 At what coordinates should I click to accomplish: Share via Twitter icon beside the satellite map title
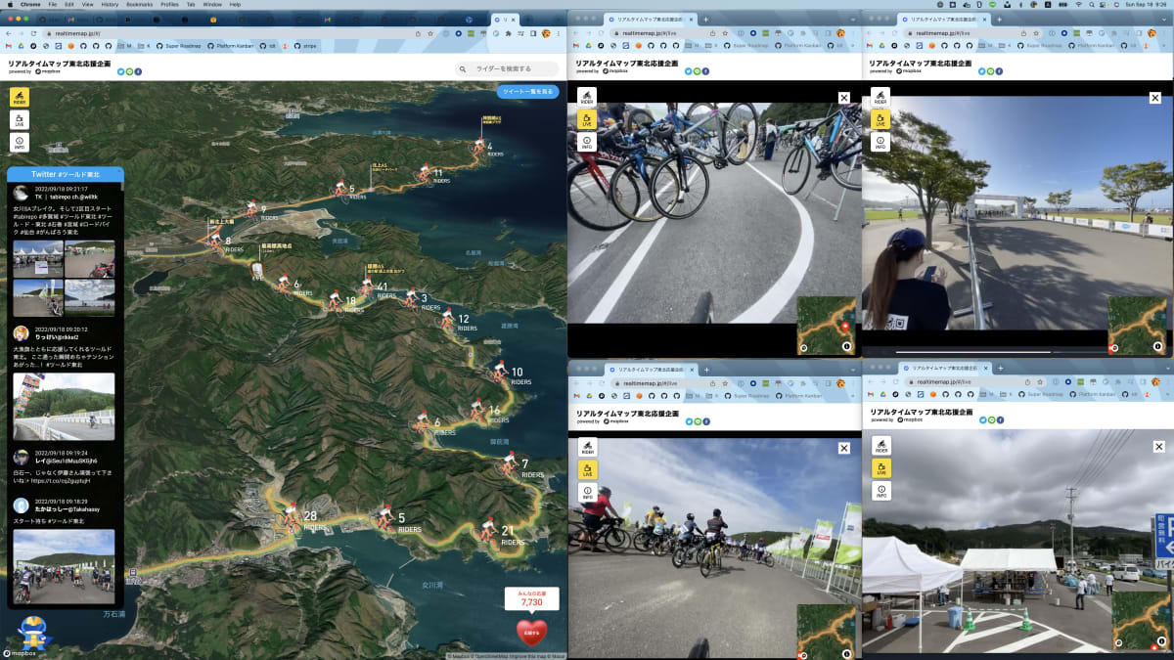(x=121, y=71)
